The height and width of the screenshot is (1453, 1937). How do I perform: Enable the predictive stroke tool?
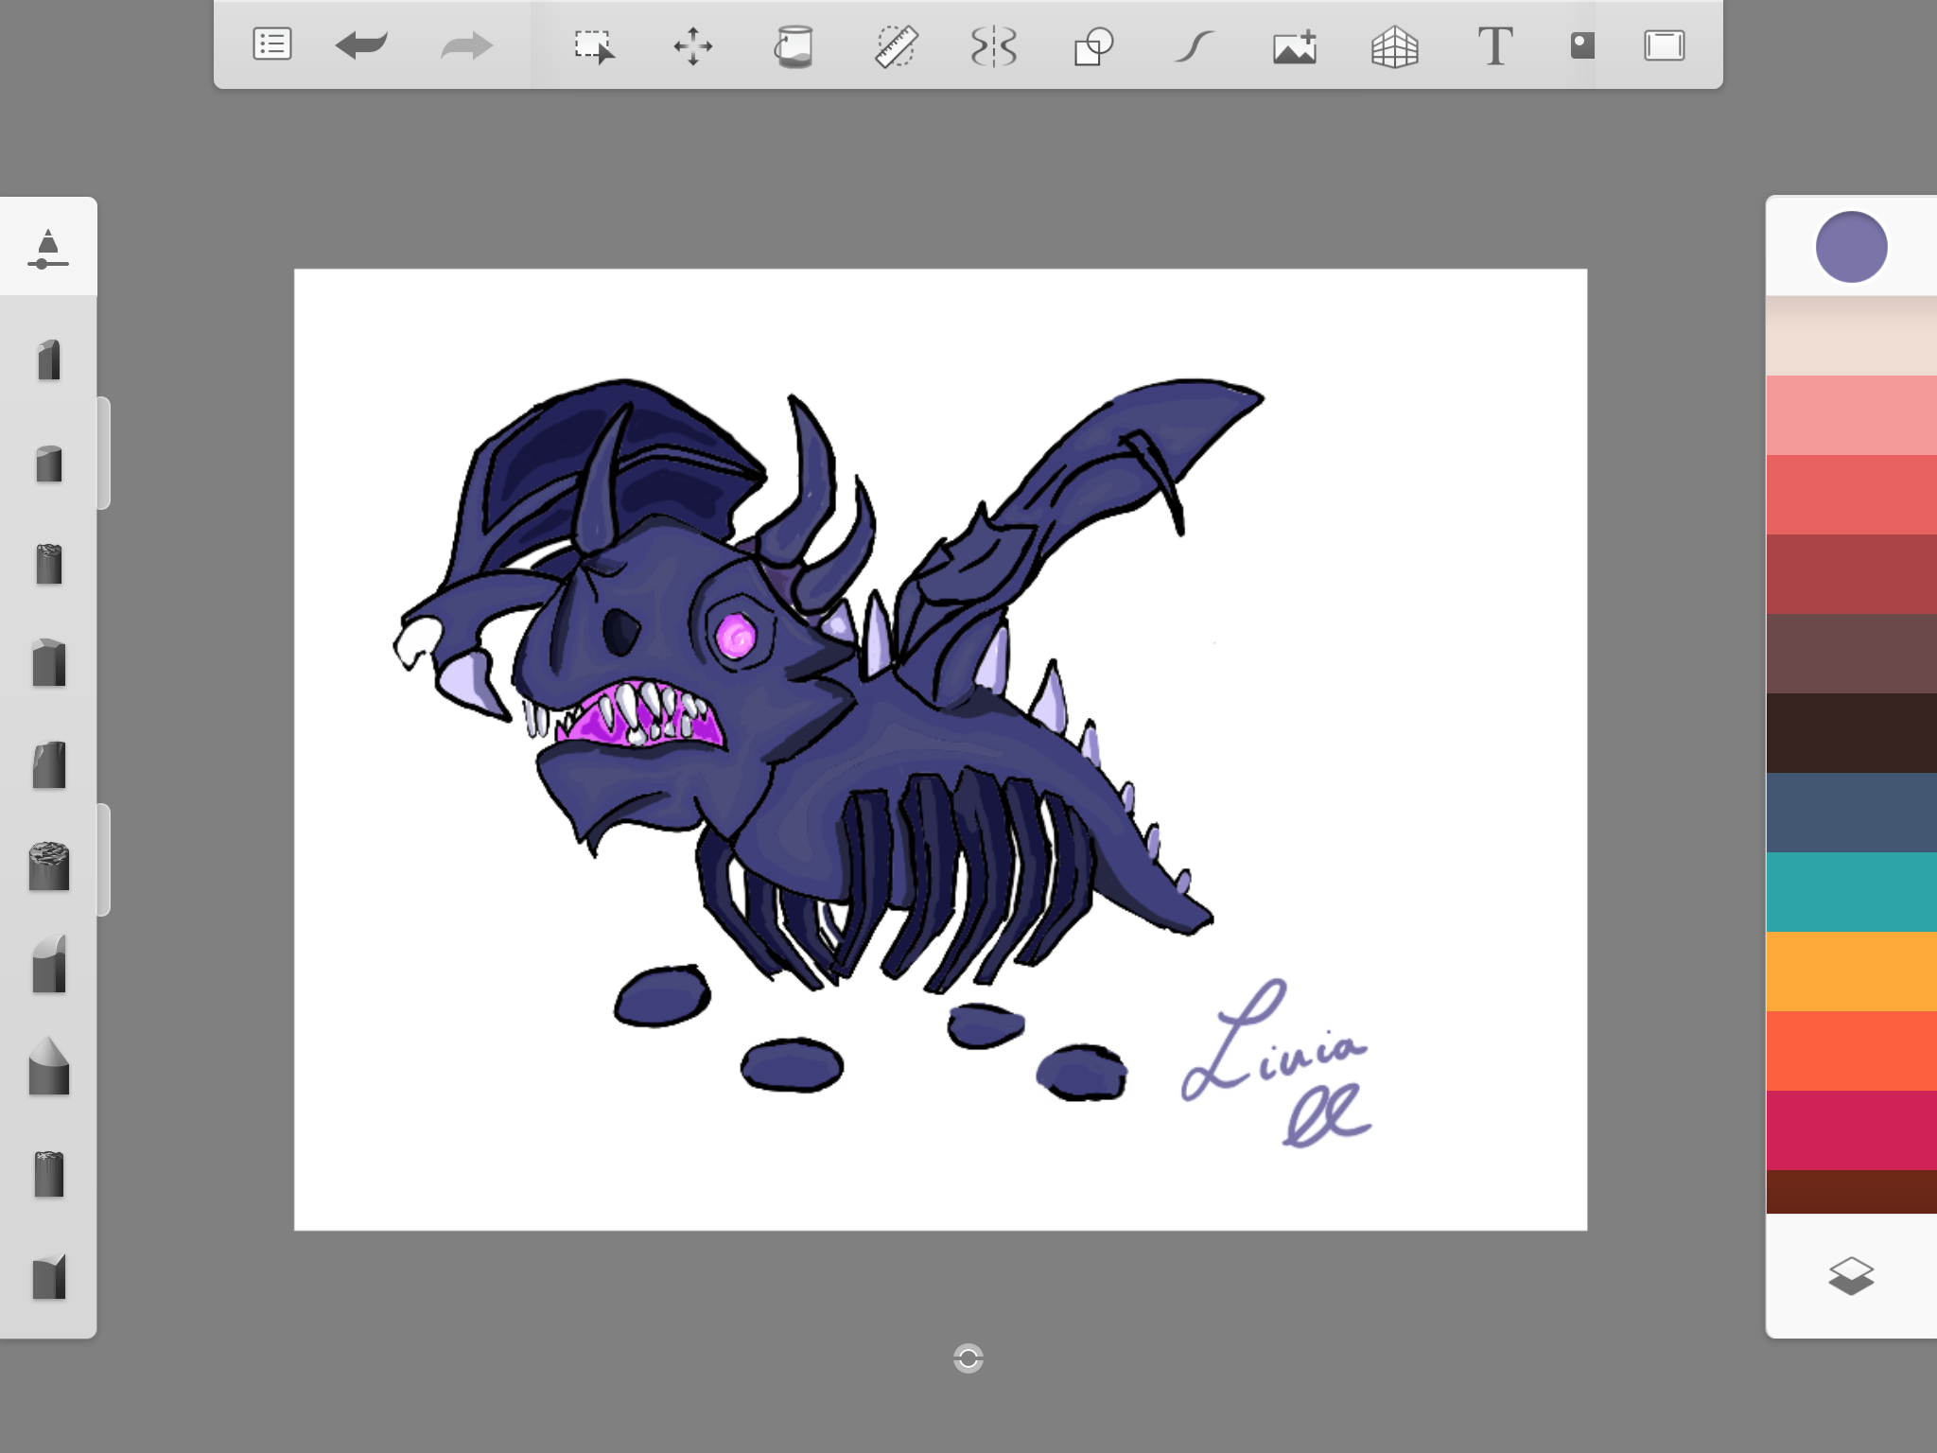[x=1195, y=45]
